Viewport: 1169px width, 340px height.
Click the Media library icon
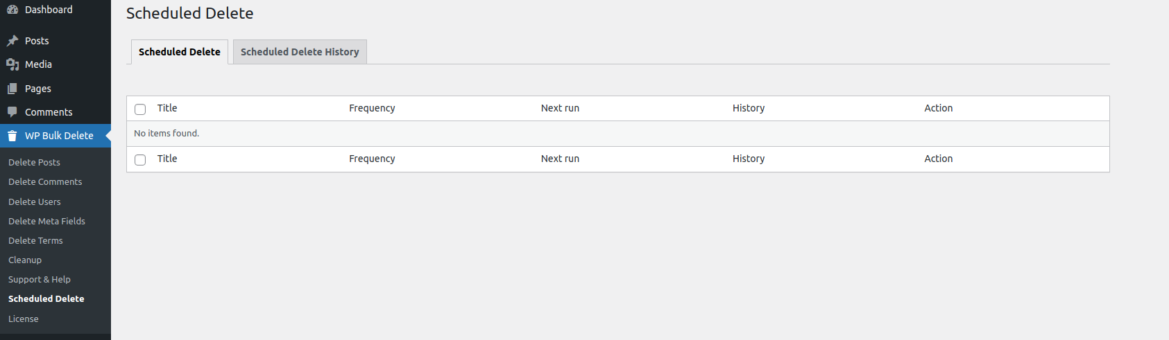pos(12,64)
